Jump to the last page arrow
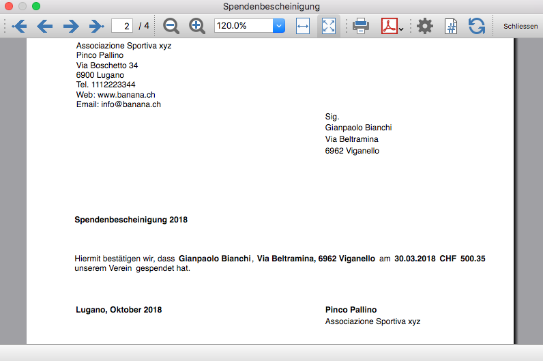 click(96, 26)
